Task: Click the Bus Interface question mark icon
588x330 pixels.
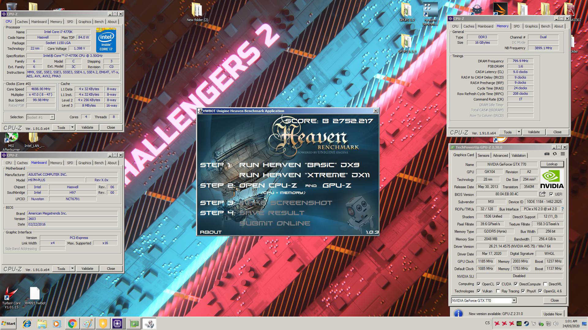Action: click(562, 209)
